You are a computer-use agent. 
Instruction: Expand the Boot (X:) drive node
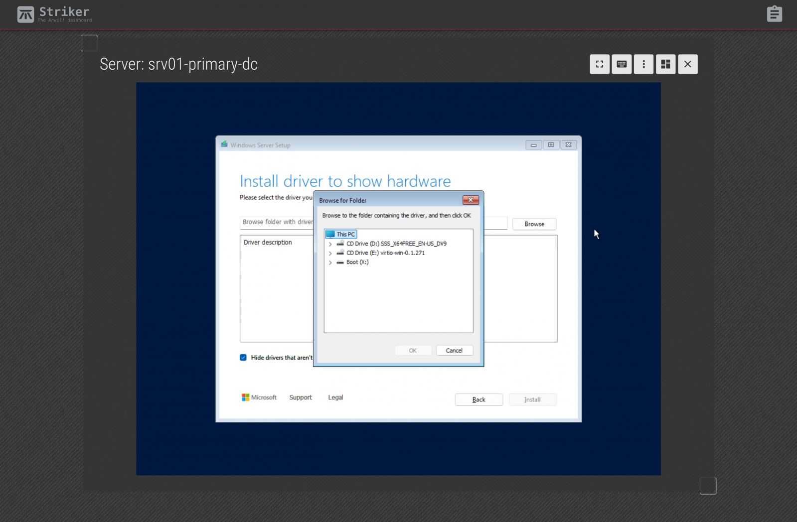[330, 262]
